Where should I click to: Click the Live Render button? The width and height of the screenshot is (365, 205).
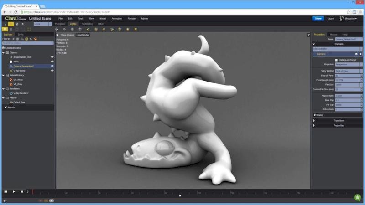tap(83, 35)
